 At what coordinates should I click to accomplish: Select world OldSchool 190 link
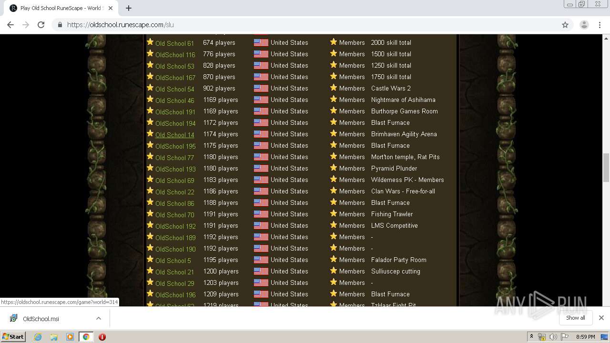[175, 249]
